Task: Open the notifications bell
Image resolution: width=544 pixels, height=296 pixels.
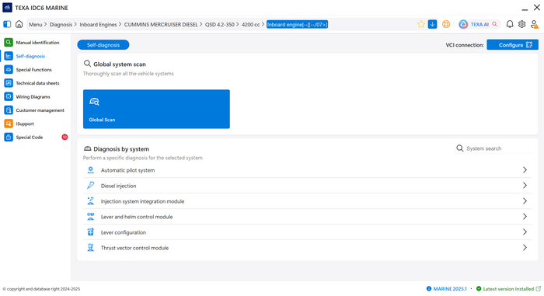Action: tap(510, 24)
